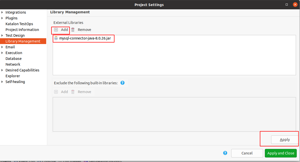Close the Project Settings dialog
The width and height of the screenshot is (300, 162).
coord(295,5)
